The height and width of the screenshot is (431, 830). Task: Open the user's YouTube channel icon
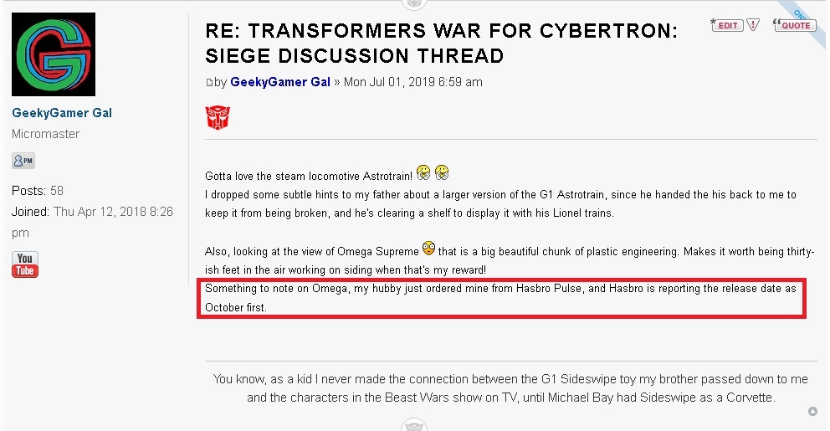point(25,264)
